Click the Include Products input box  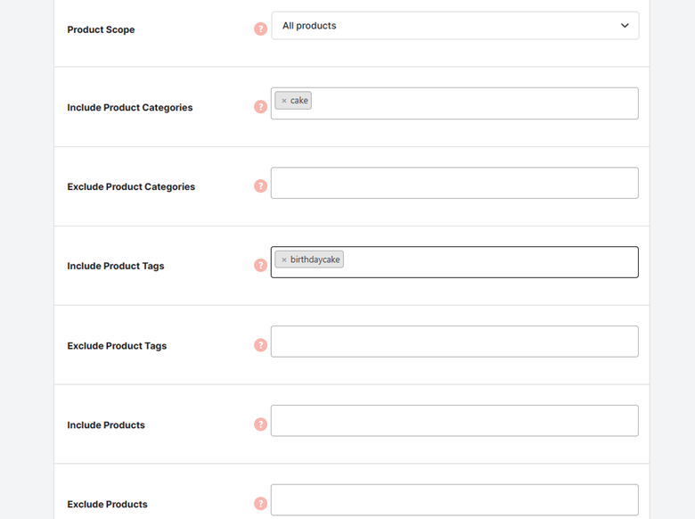(454, 421)
